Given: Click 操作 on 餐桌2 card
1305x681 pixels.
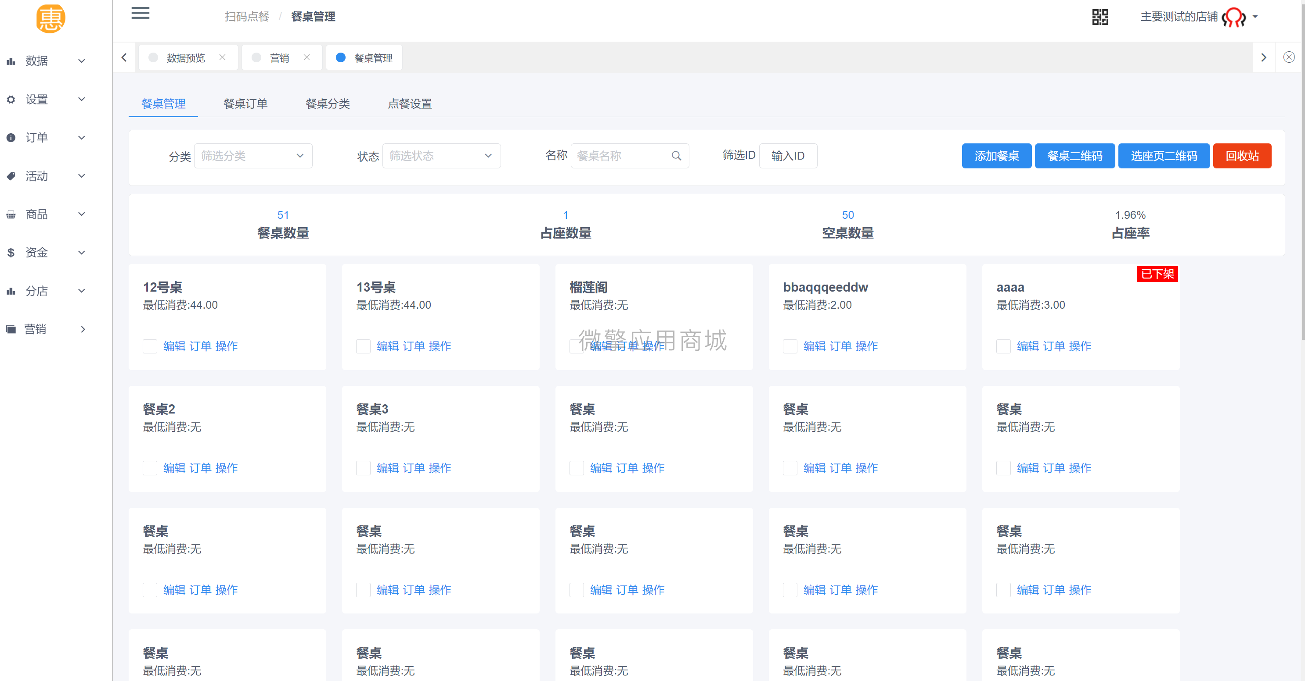Looking at the screenshot, I should click(227, 468).
